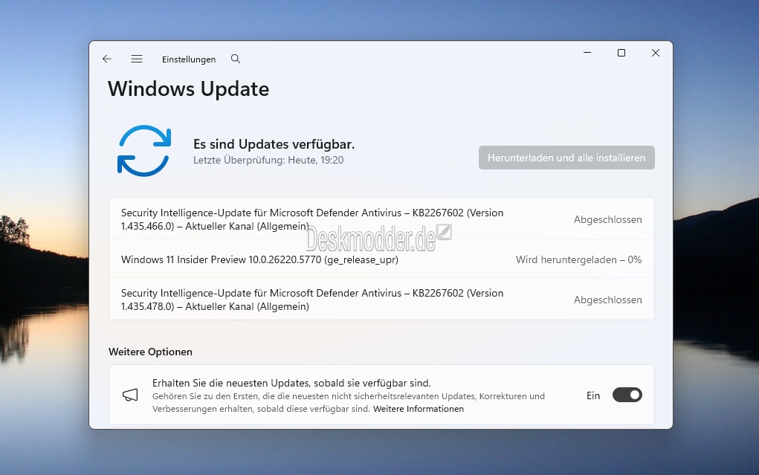759x475 pixels.
Task: Click the blue update sync icon
Action: [144, 151]
